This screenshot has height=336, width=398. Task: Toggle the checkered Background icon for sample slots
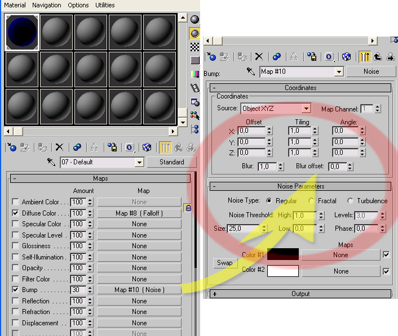point(194,47)
